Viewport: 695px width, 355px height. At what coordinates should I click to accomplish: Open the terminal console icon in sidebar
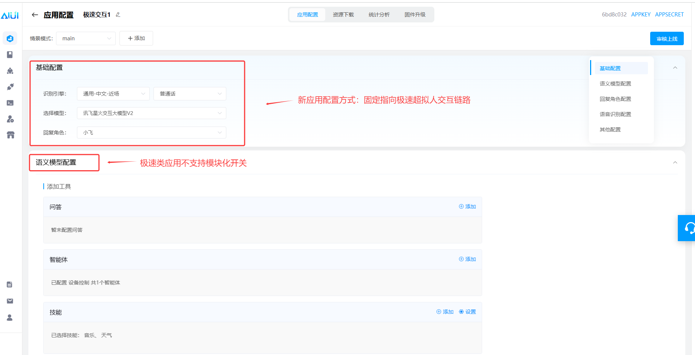pos(10,103)
